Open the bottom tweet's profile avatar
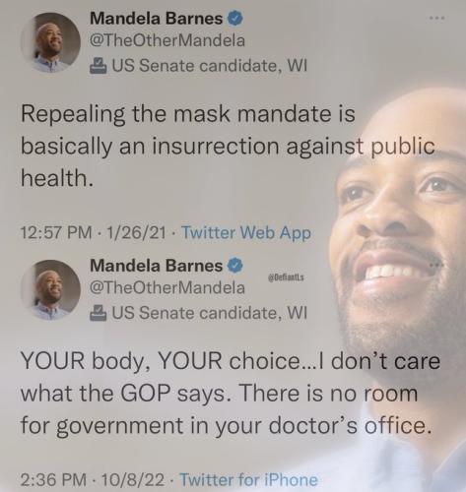Screen dimensions: 466x492 click(50, 289)
